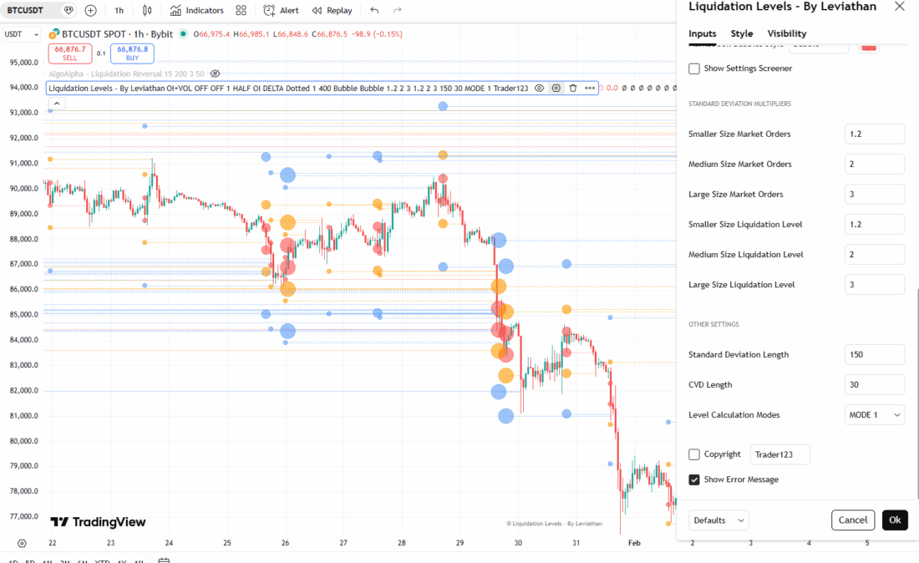
Task: Switch to the Inputs tab
Action: [x=702, y=33]
